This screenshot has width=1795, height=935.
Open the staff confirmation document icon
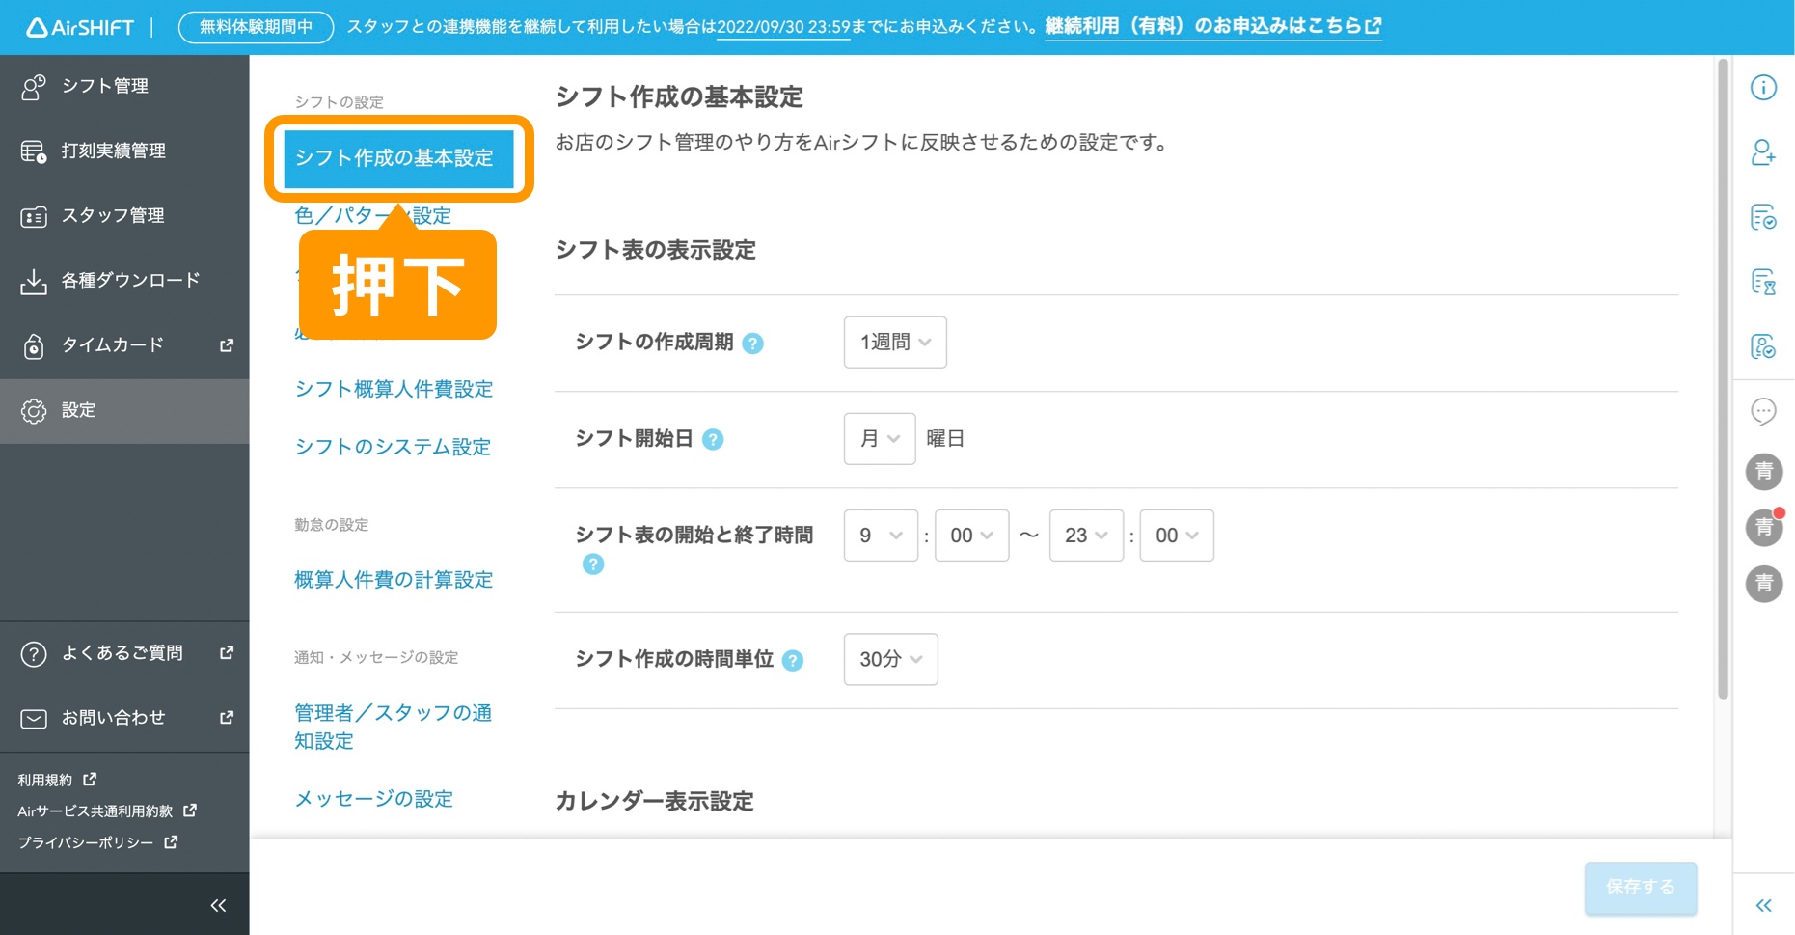tap(1763, 347)
